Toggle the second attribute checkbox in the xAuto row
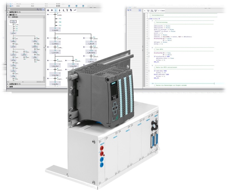 coord(76,5)
